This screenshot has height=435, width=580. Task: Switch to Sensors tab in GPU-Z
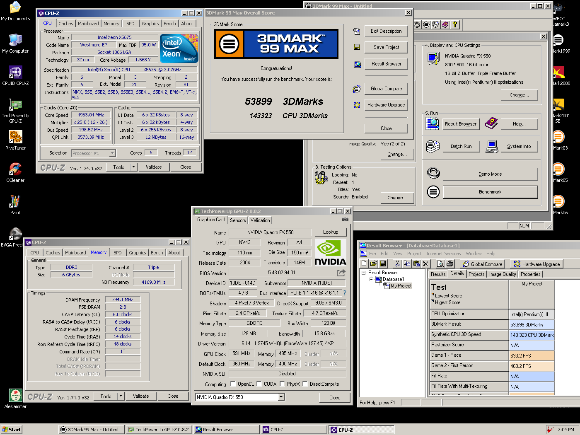pos(238,220)
